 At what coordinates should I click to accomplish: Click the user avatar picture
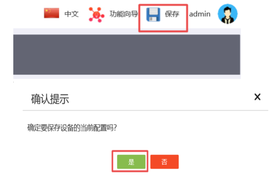(228, 14)
